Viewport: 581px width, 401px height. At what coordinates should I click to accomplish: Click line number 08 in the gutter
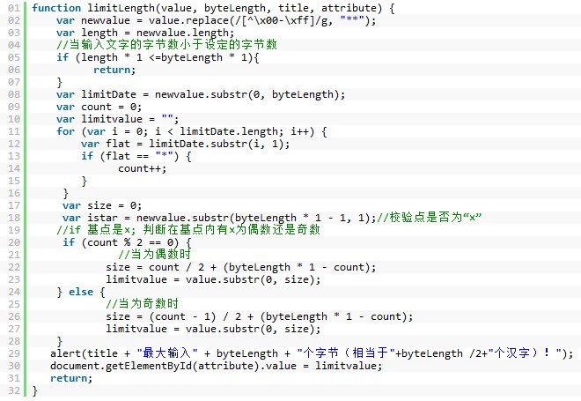(x=13, y=94)
